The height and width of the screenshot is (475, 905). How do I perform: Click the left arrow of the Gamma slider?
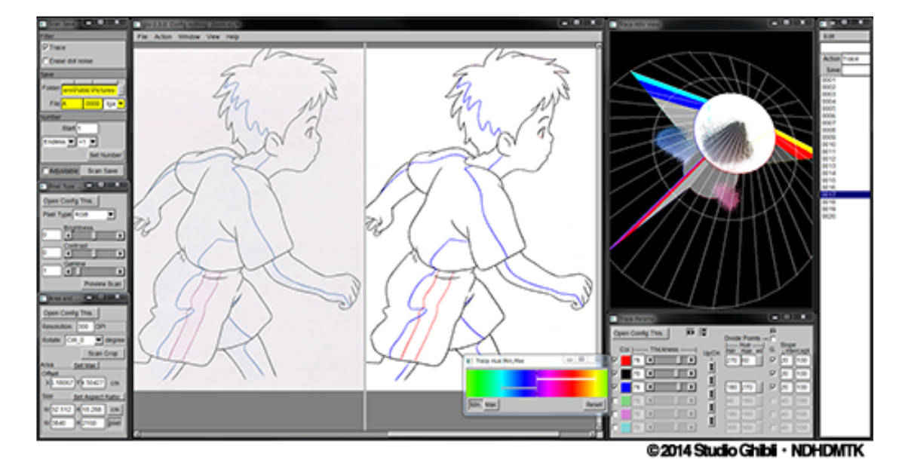coord(69,271)
